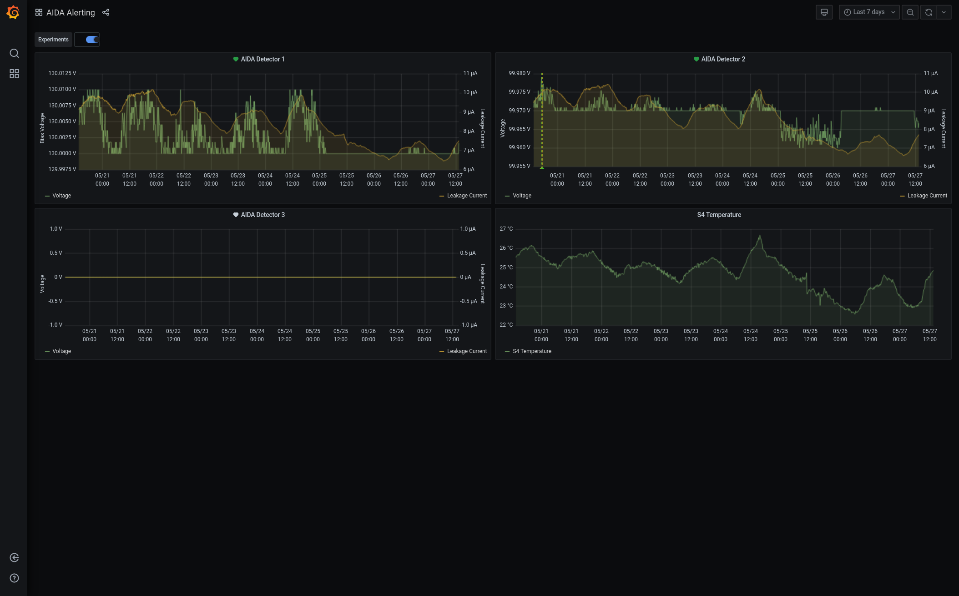The image size is (959, 596).
Task: Click the AIDA Alerting dashboard title
Action: click(x=71, y=13)
